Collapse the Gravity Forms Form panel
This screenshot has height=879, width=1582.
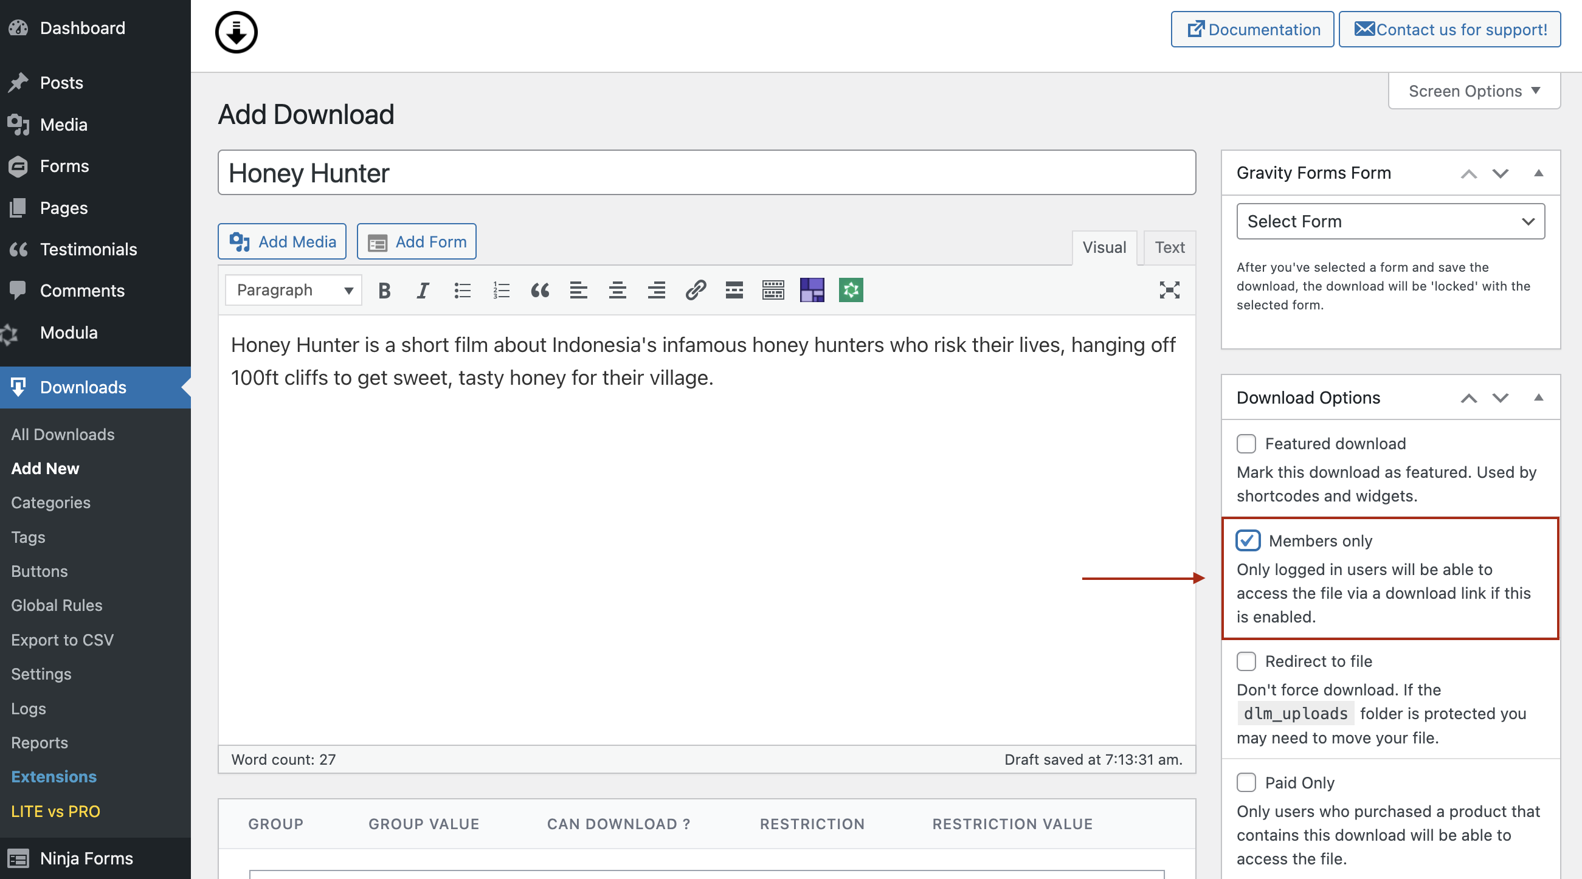tap(1538, 173)
